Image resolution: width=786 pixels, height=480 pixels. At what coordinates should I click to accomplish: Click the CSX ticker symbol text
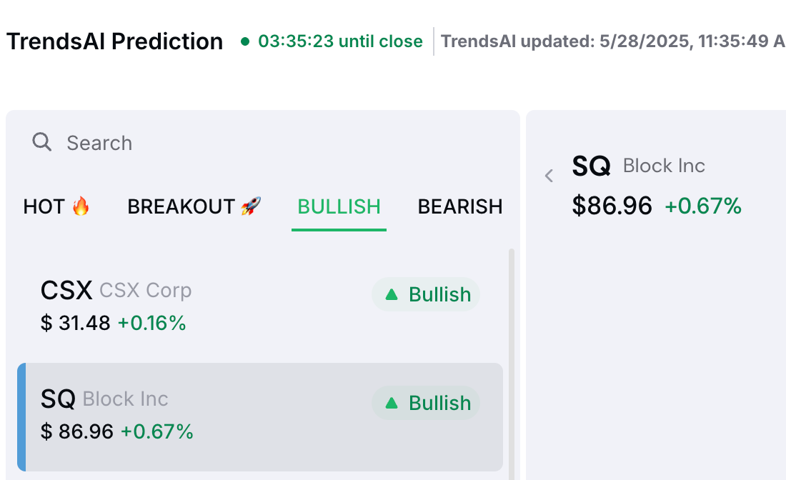(66, 290)
